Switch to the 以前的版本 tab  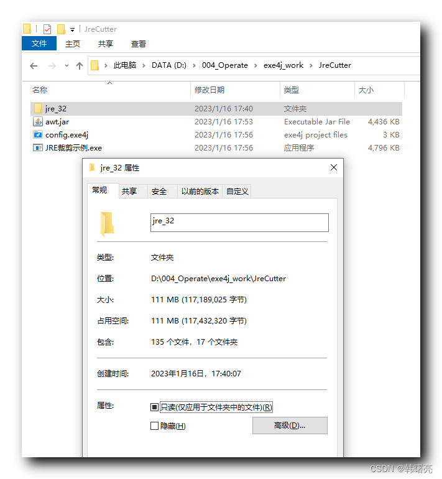tap(200, 192)
